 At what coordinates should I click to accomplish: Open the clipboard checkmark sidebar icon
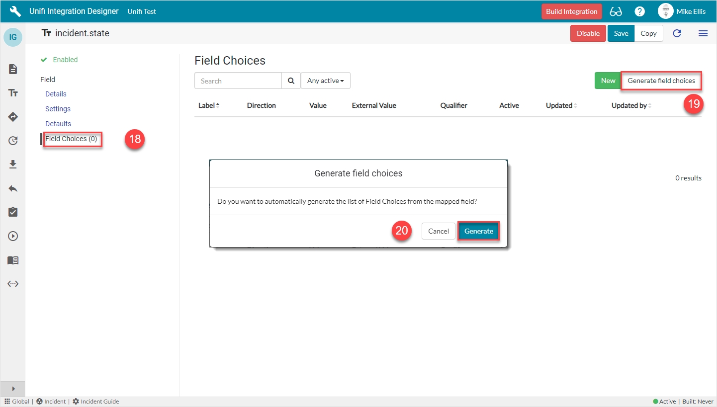tap(13, 212)
